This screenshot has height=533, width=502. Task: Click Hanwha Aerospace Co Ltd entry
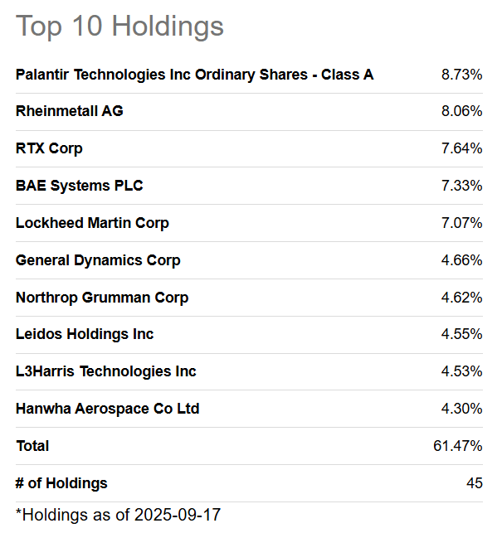pyautogui.click(x=108, y=409)
